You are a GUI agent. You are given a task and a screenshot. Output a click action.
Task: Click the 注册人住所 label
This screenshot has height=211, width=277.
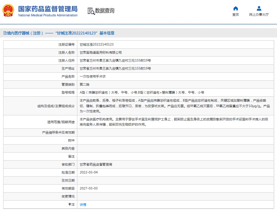(x=67, y=60)
